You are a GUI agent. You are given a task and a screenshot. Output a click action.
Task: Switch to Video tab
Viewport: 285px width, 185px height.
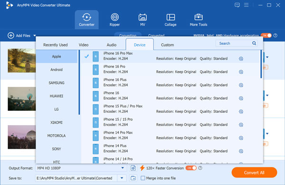pyautogui.click(x=84, y=45)
